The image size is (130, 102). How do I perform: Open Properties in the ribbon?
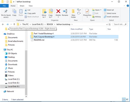[87, 13]
